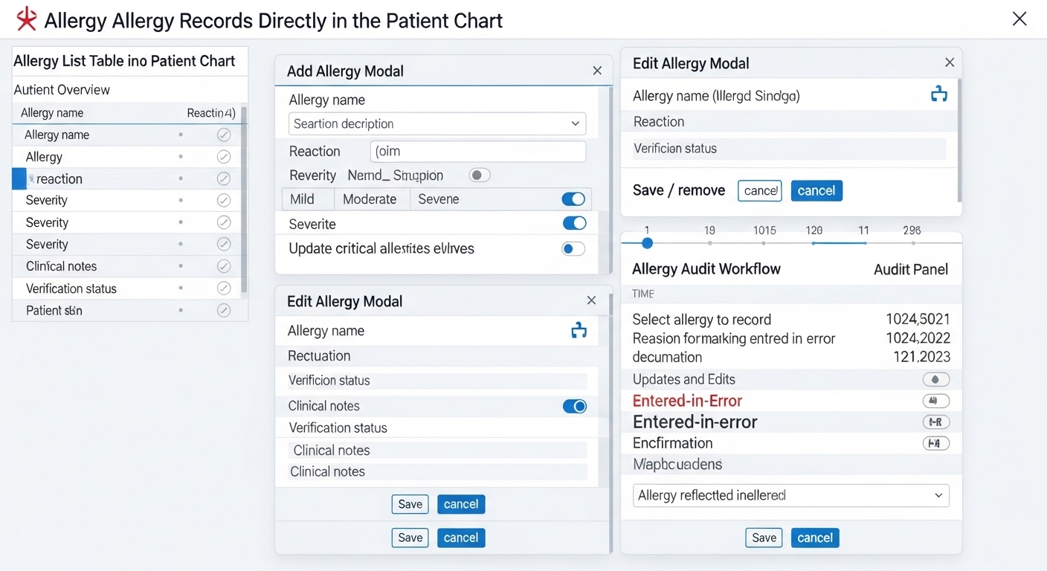The image size is (1047, 571).
Task: Click the outlined cancel button beside Save / remove
Action: click(759, 190)
